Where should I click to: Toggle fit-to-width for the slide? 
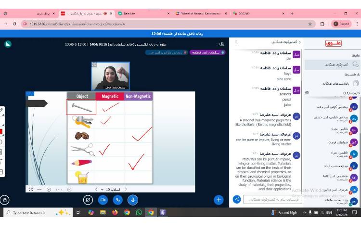[39, 189]
